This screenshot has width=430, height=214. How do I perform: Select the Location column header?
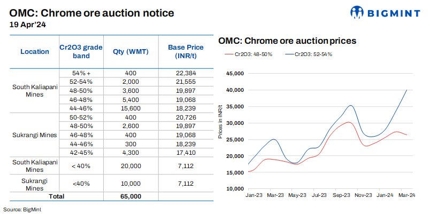[35, 52]
